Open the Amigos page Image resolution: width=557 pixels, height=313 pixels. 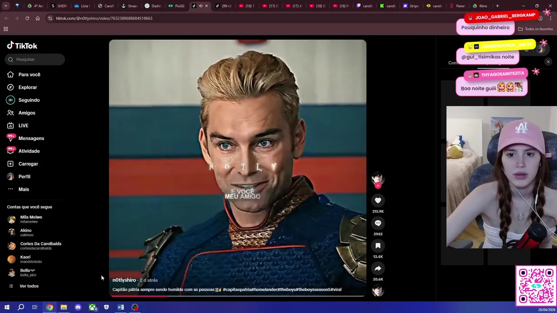(x=21, y=113)
